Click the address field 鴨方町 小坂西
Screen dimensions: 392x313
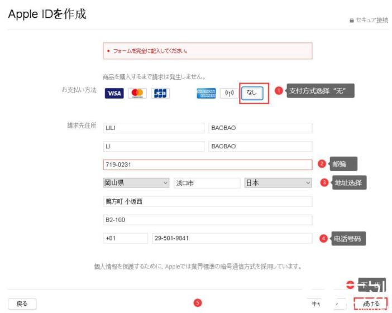208,201
